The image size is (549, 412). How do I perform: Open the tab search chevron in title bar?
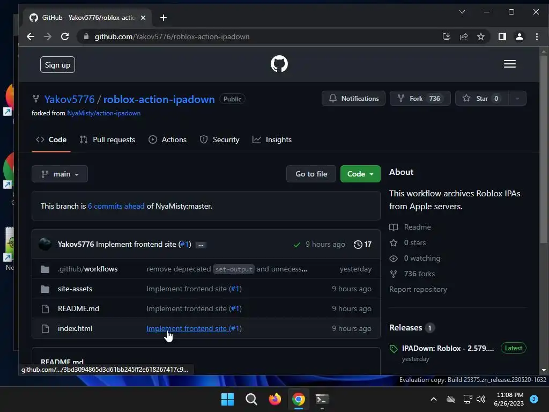point(462,12)
